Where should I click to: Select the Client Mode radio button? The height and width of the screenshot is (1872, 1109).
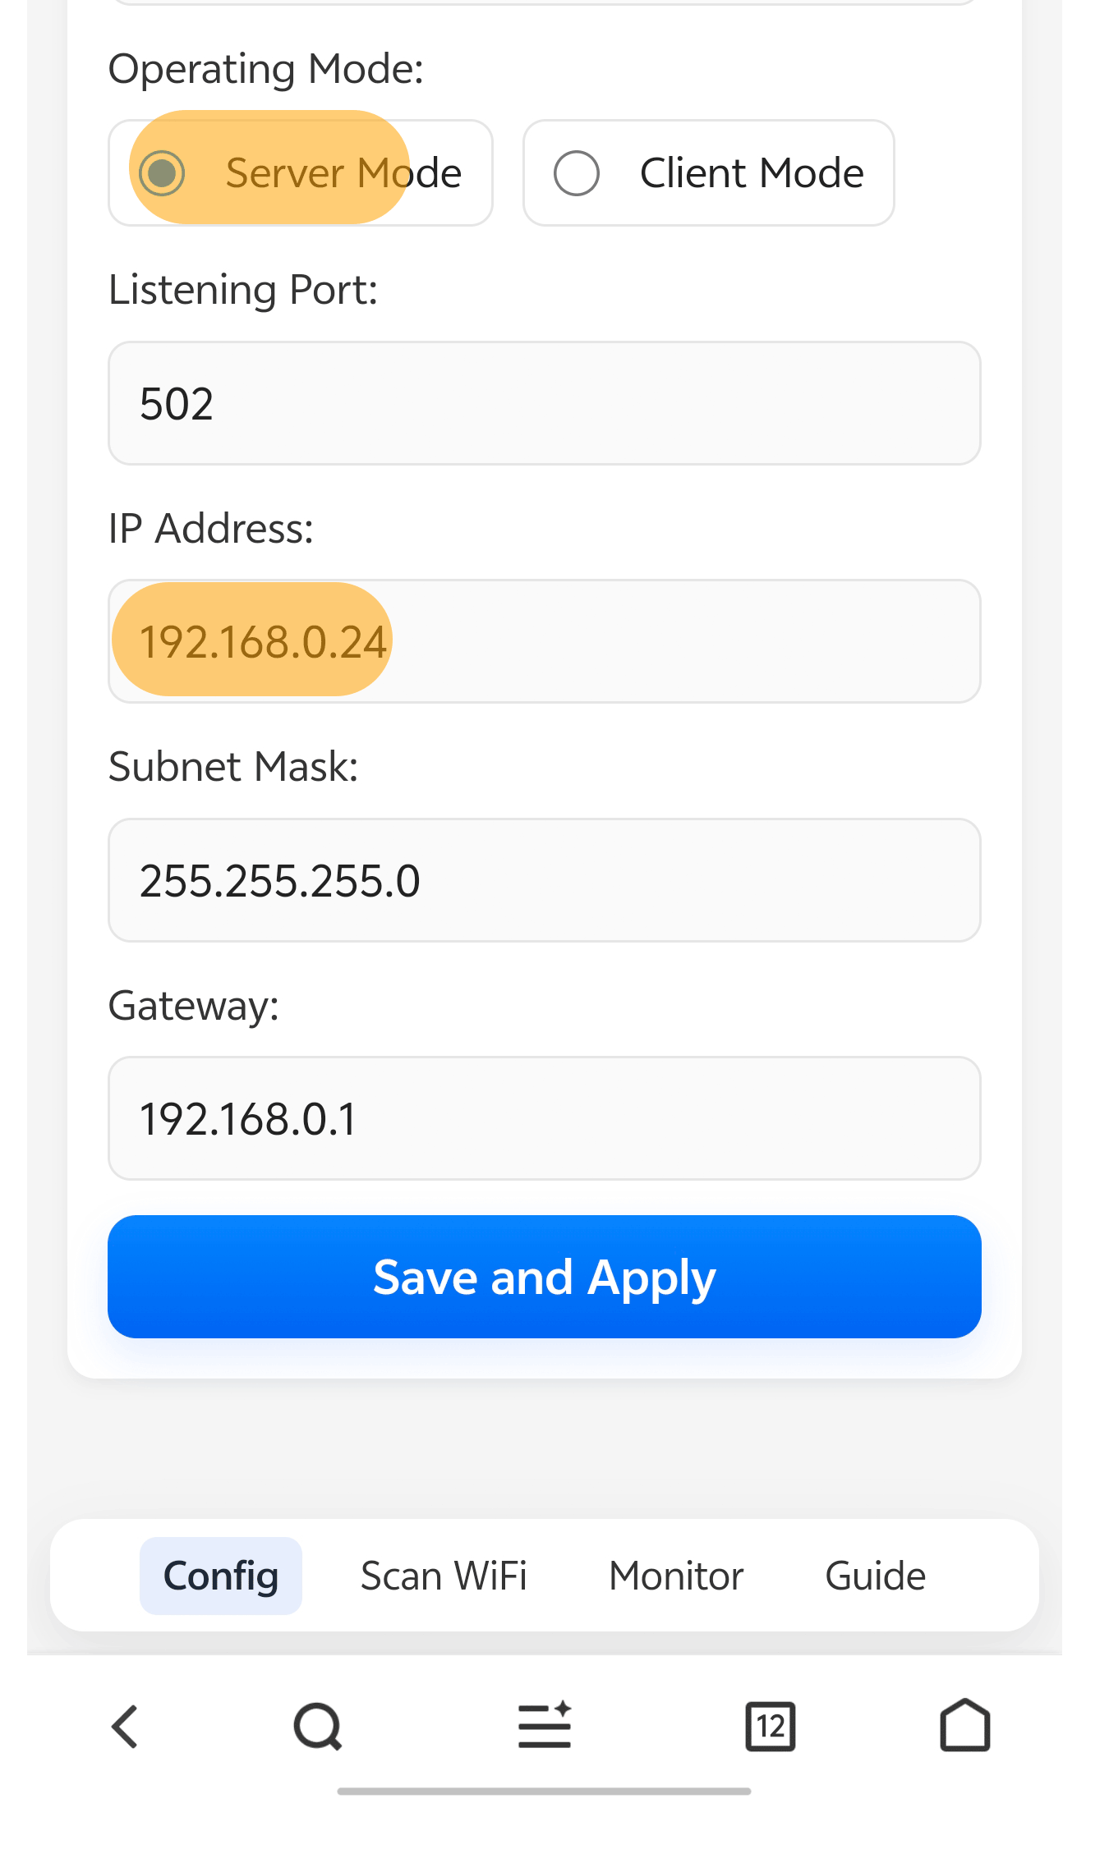click(x=577, y=173)
